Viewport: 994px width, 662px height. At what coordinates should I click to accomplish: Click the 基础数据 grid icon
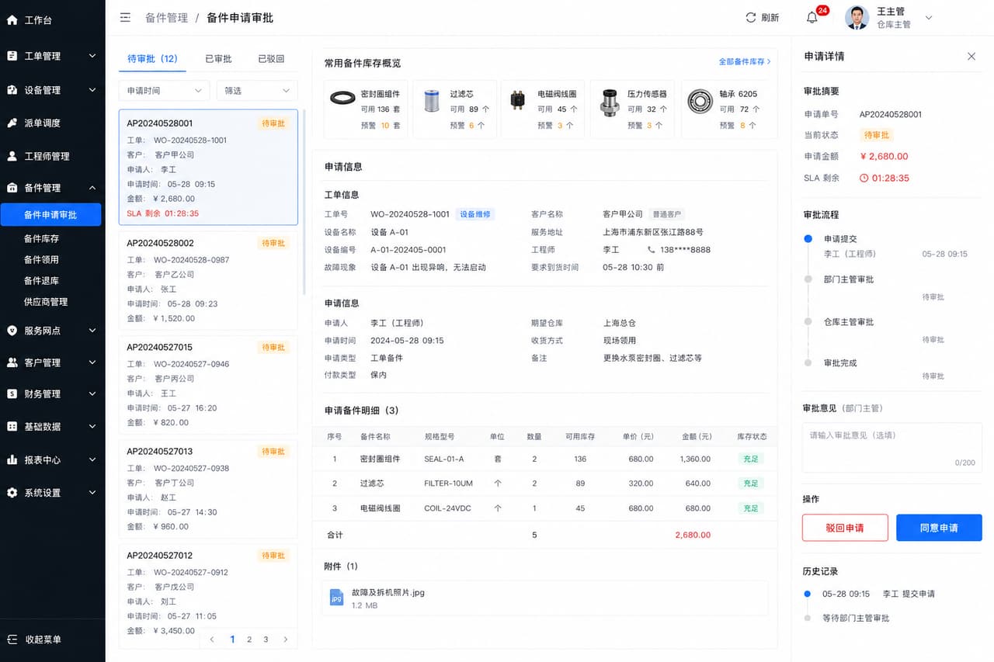12,426
